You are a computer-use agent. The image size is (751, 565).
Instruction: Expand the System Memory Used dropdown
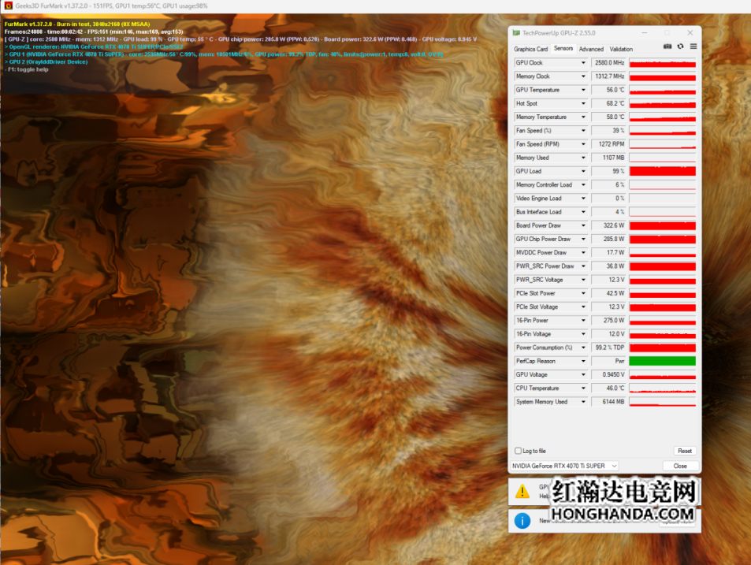(583, 402)
